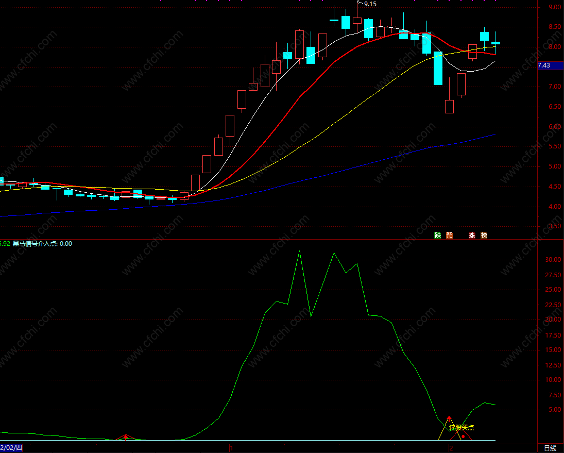
Task: Click the 9.00 value on the price axis
Action: [555, 7]
